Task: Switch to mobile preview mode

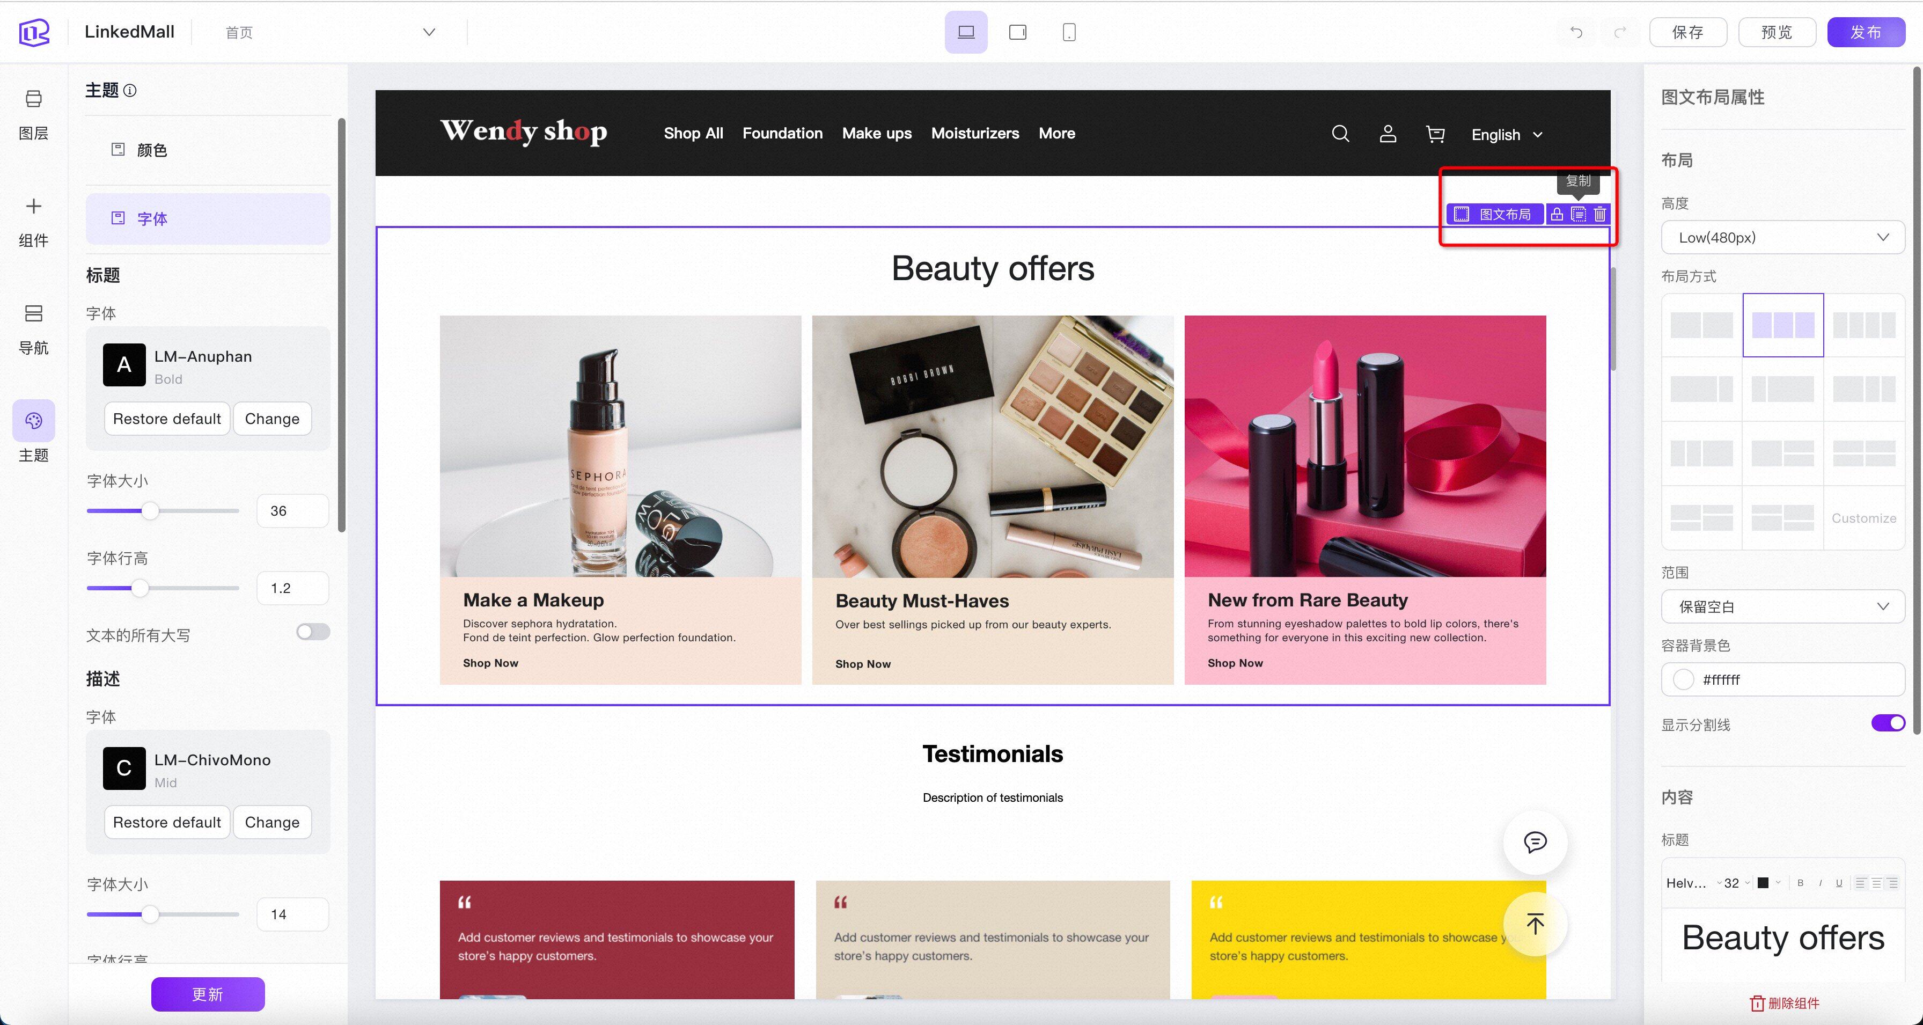Action: click(1069, 32)
